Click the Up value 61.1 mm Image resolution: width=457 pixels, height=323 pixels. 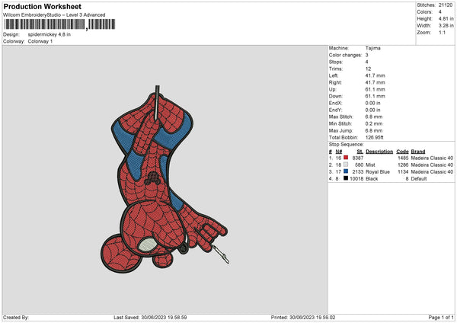coord(375,89)
